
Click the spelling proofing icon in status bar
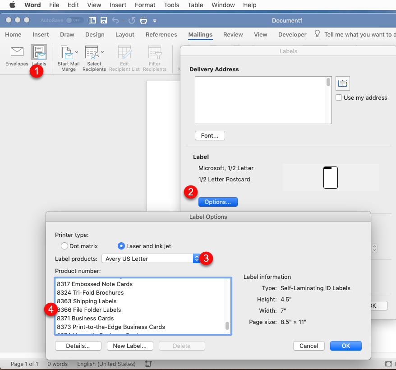(148, 364)
